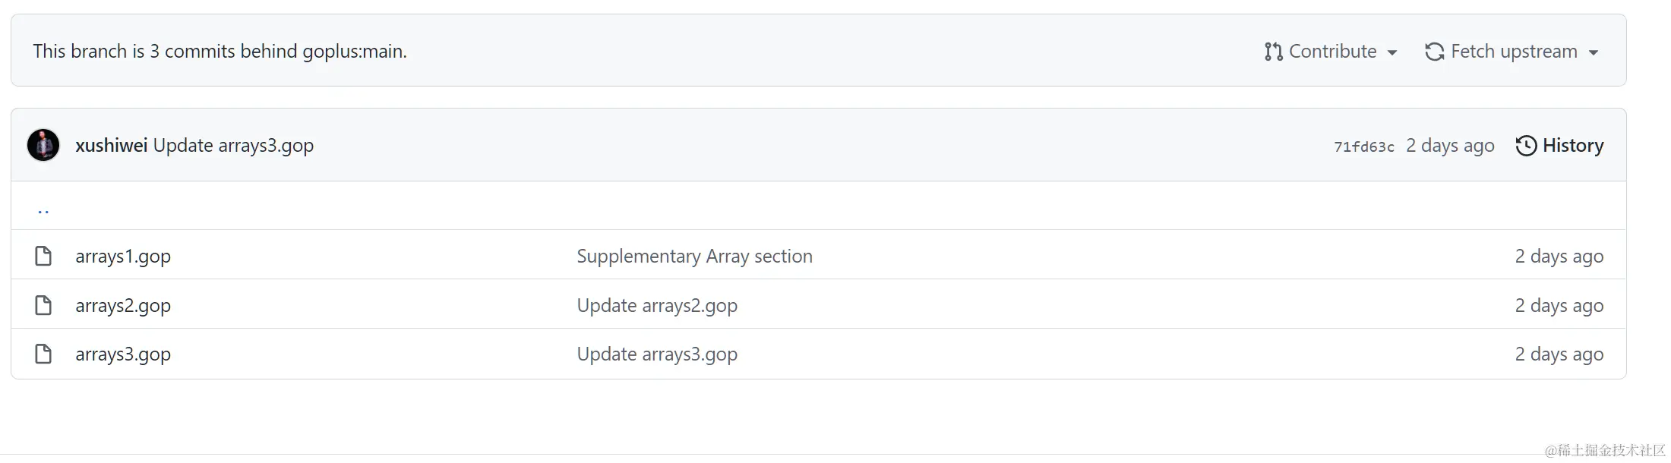This screenshot has height=463, width=1671.
Task: Click the file icon for arrays2.gop
Action: 44,306
